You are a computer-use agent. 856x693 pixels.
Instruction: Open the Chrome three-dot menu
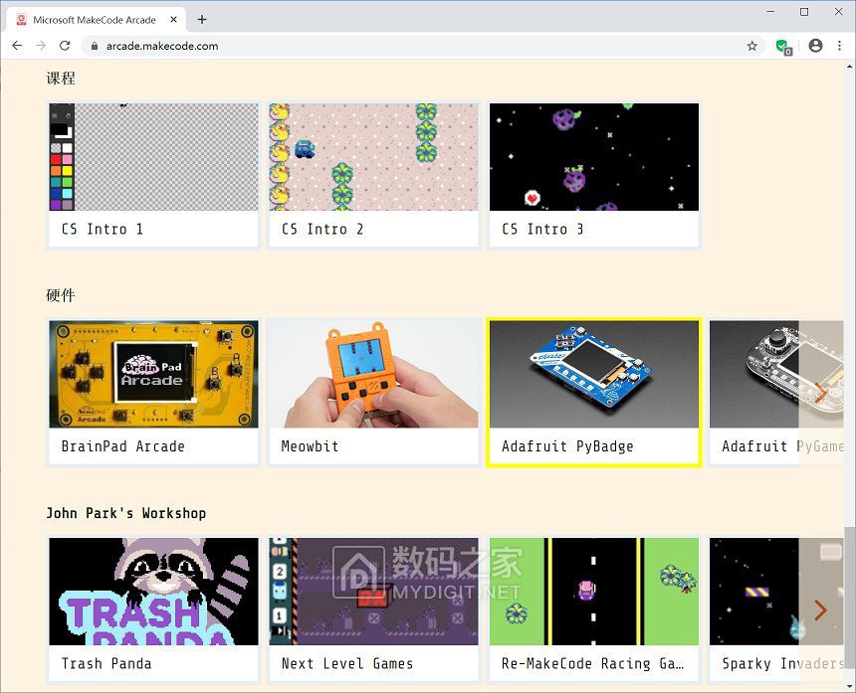tap(839, 46)
